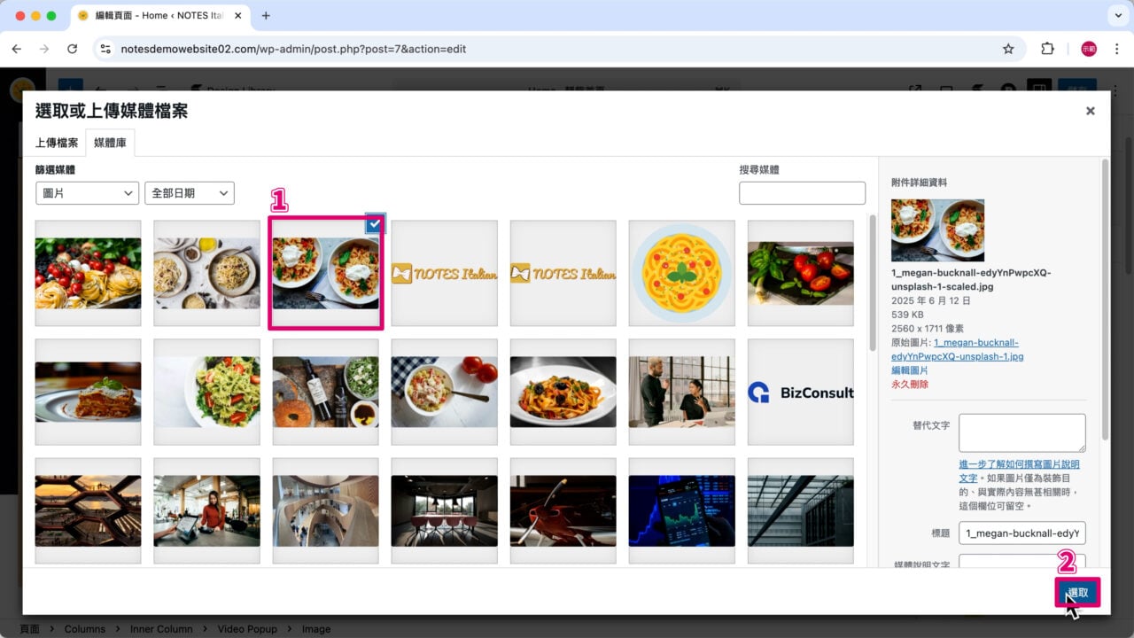Image resolution: width=1134 pixels, height=638 pixels.
Task: Go back to previous page
Action: coord(16,49)
